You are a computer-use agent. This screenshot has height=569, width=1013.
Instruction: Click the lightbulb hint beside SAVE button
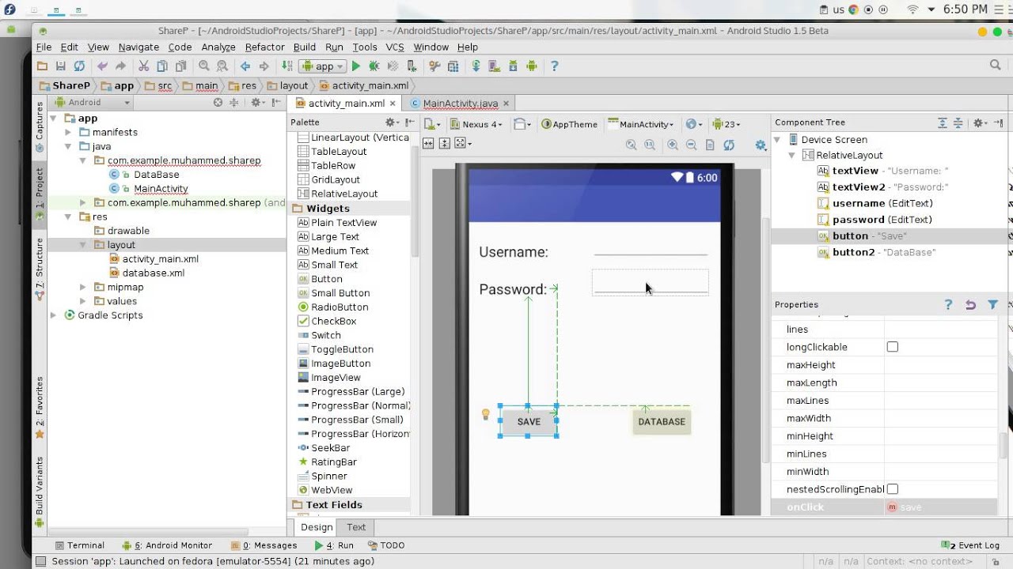[x=486, y=414]
